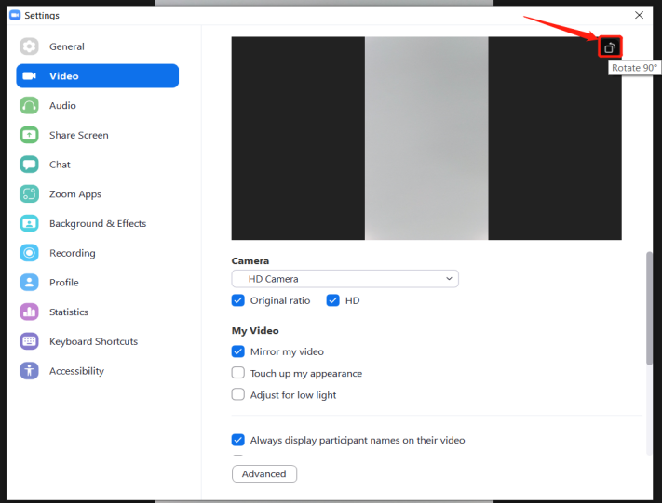This screenshot has width=662, height=504.
Task: Uncheck Always display participant names
Action: (x=238, y=440)
